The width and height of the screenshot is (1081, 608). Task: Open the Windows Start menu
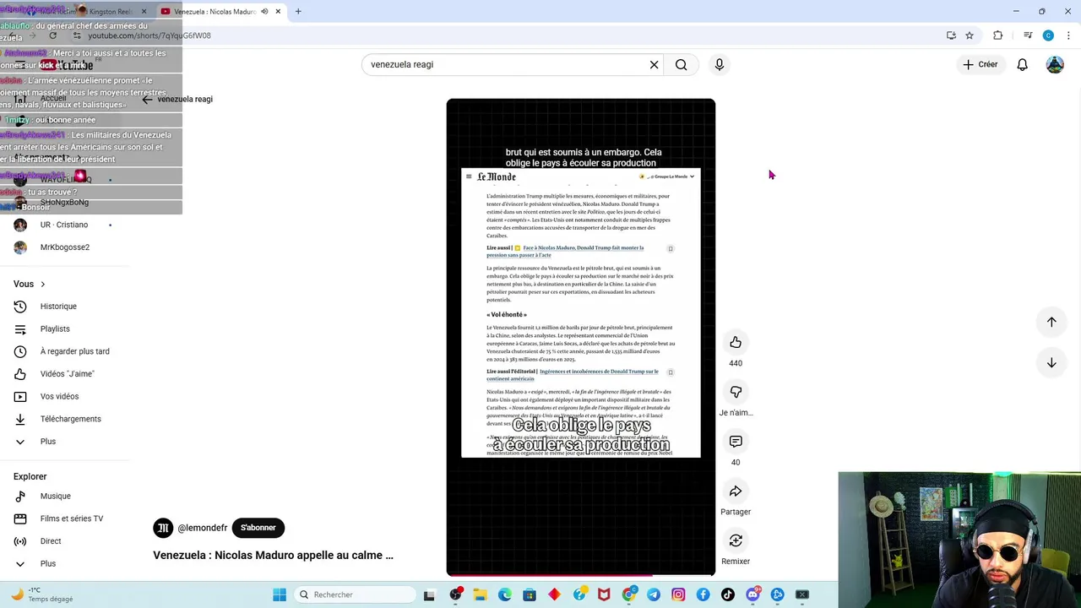pos(280,594)
